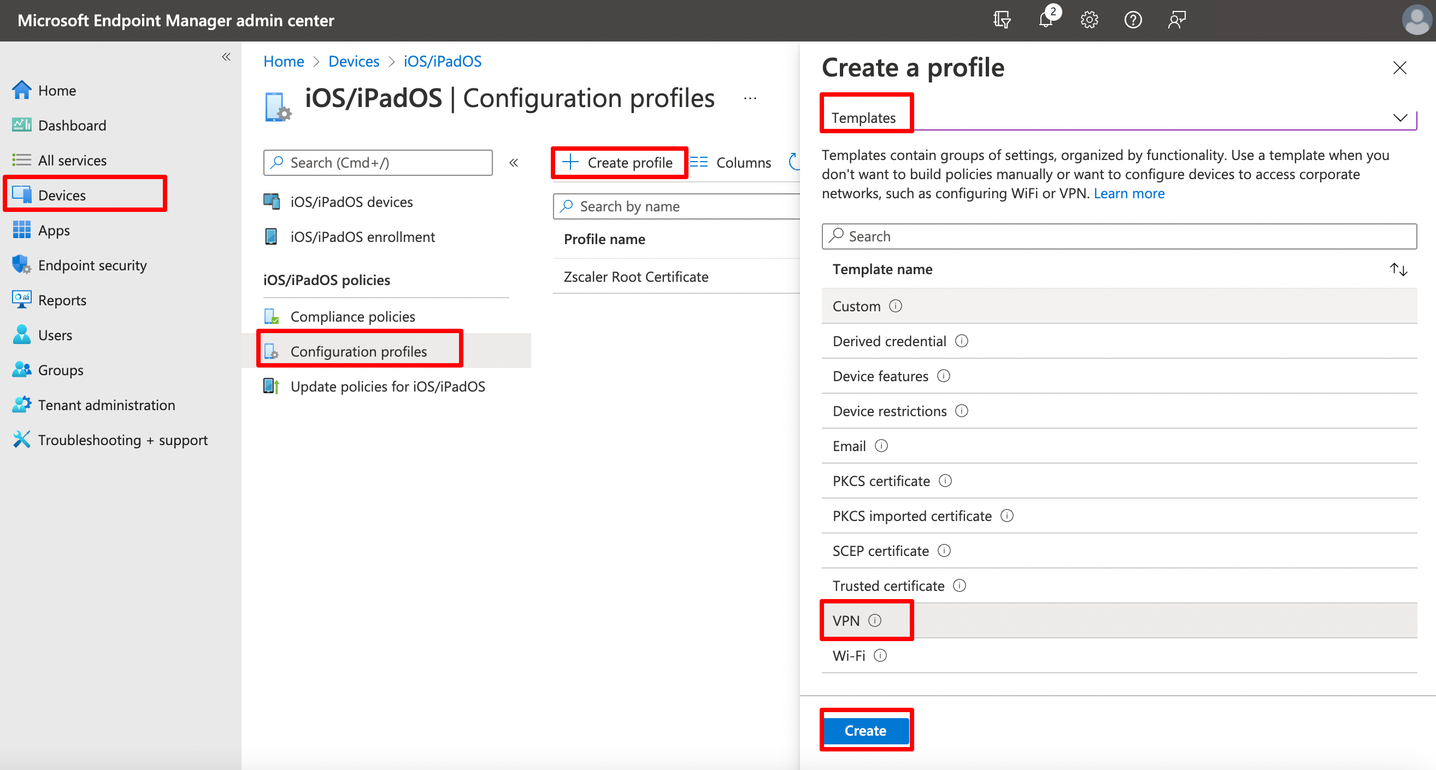Viewport: 1436px width, 770px height.
Task: Click the Create profile button
Action: (x=619, y=162)
